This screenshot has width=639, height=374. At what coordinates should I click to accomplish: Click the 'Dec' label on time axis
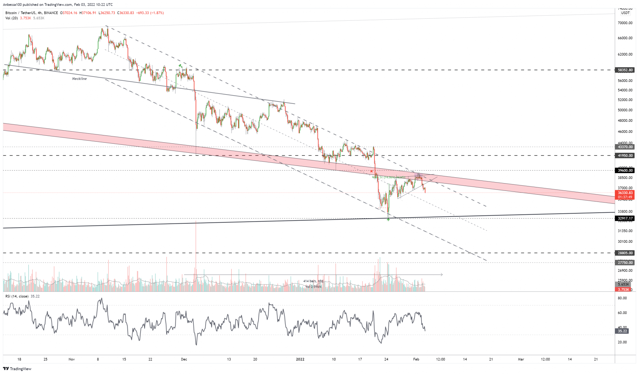(x=184, y=359)
